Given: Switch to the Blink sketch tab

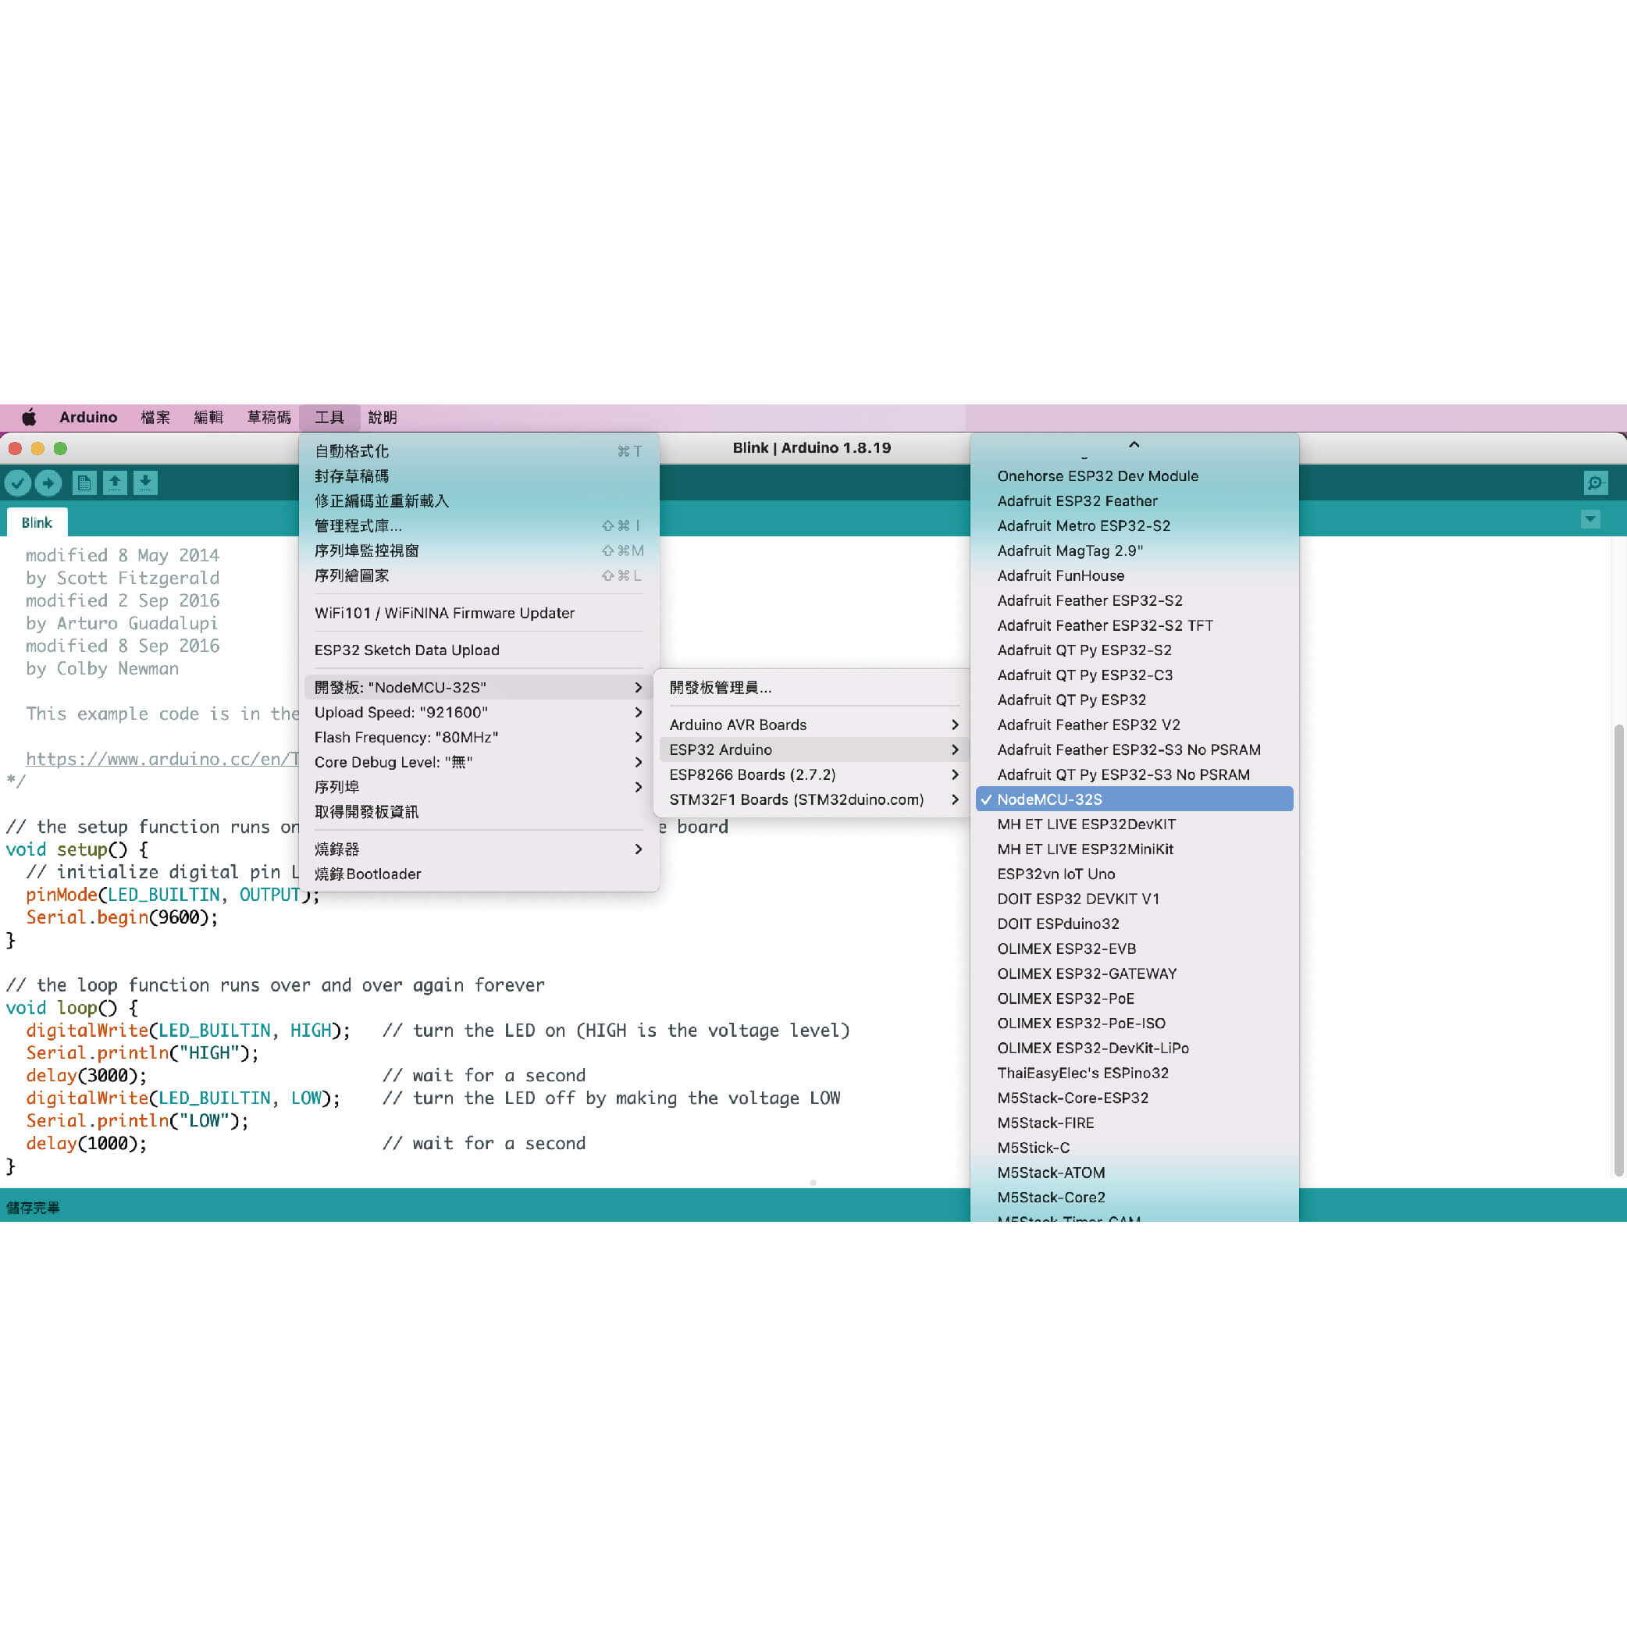Looking at the screenshot, I should 37,523.
